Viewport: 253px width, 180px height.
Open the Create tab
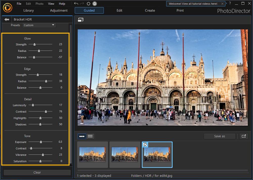150,11
